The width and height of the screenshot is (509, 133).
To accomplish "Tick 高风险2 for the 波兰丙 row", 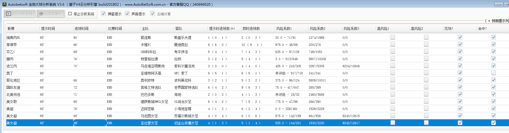I will coord(426,66).
